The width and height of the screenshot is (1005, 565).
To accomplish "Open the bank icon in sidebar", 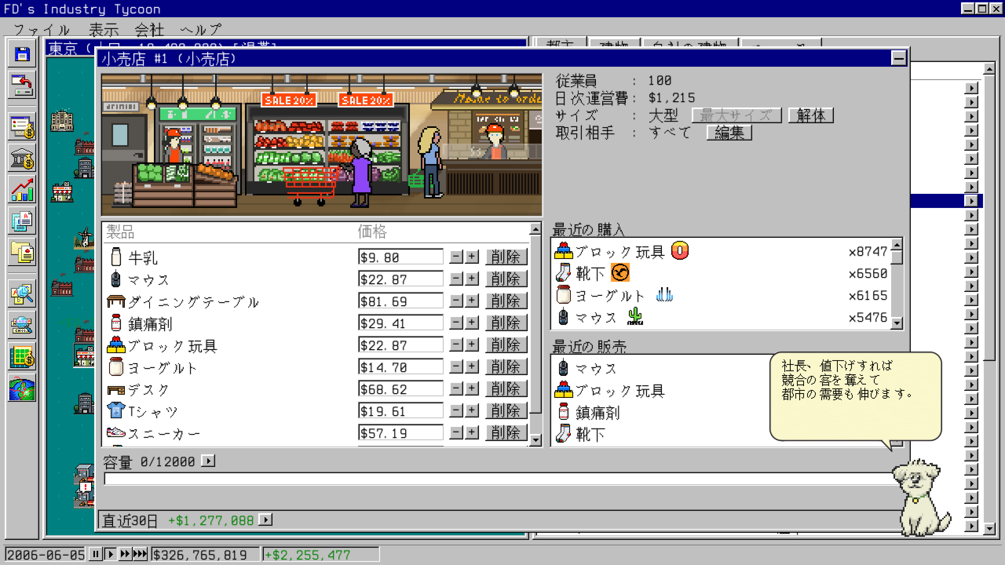I will tap(22, 158).
